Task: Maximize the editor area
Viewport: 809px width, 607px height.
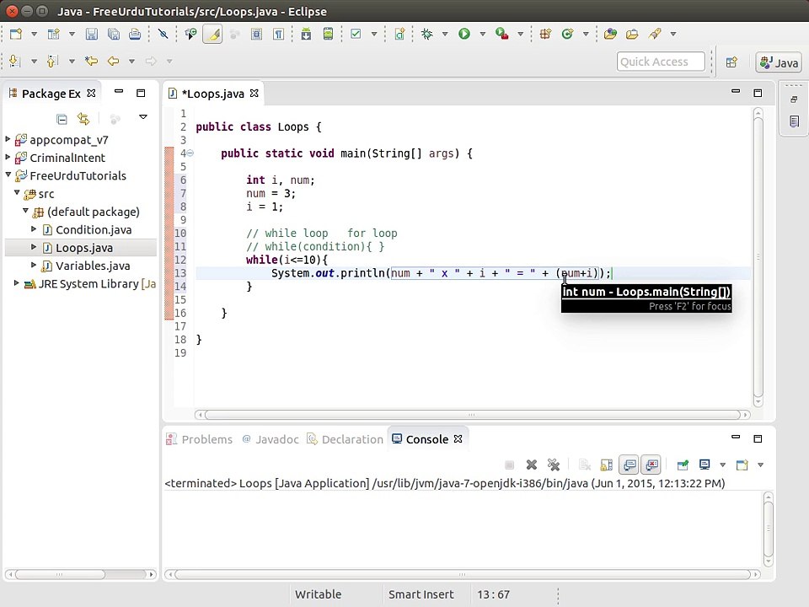Action: 758,93
